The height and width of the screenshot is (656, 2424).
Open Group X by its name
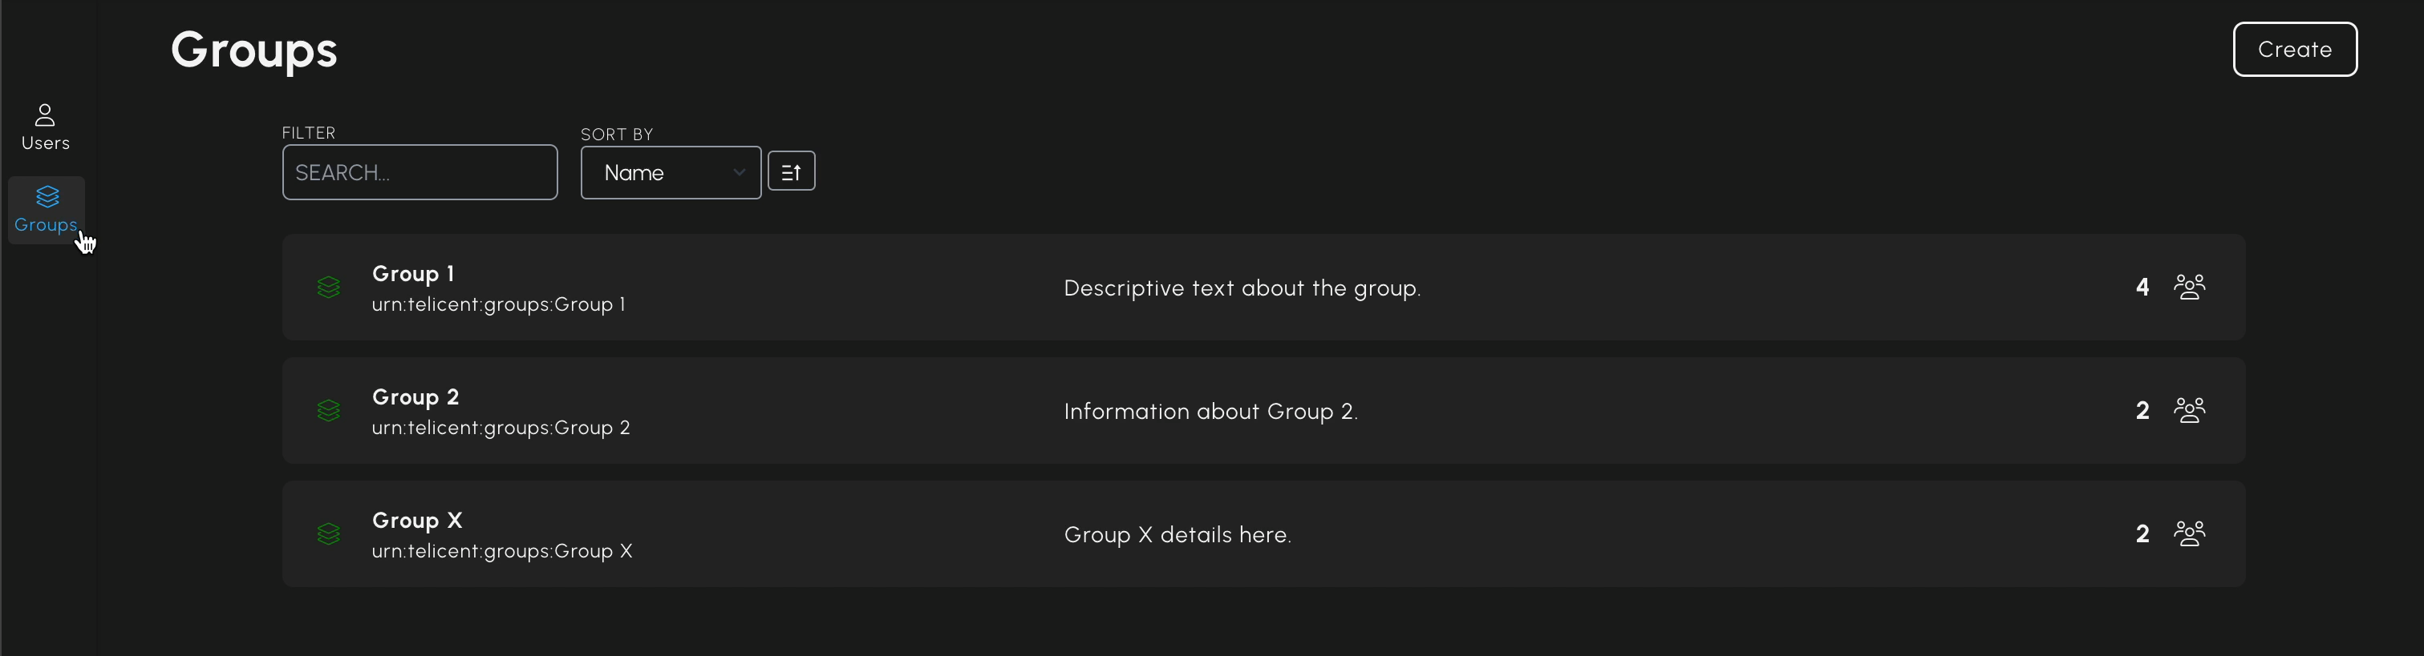(417, 520)
